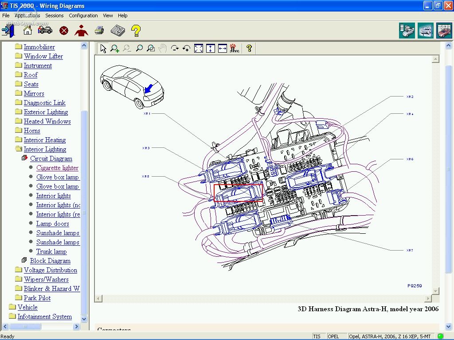Screen dimensions: 454x340
Task: Click the car thumbnail with blue arrow
Action: pyautogui.click(x=132, y=86)
